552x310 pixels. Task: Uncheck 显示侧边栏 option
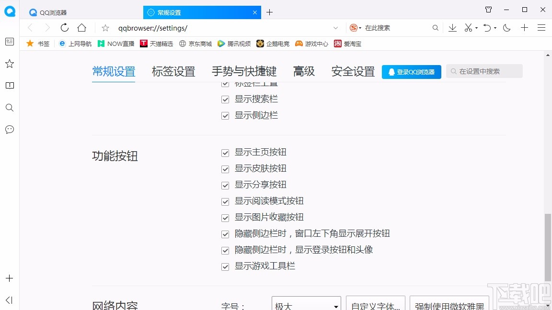tap(225, 115)
